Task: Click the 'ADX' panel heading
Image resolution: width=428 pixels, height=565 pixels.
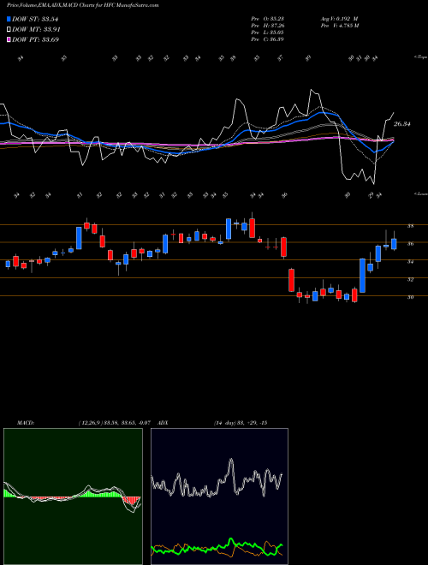Action: 163,423
